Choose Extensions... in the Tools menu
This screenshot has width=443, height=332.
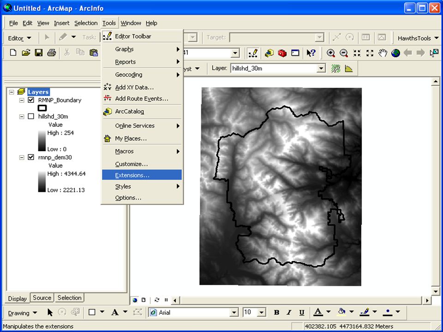tap(142, 175)
